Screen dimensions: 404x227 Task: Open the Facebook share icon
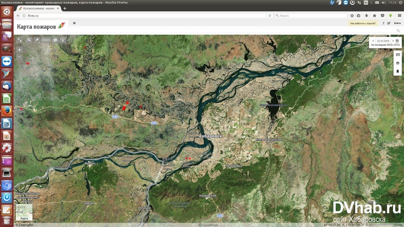point(383,23)
